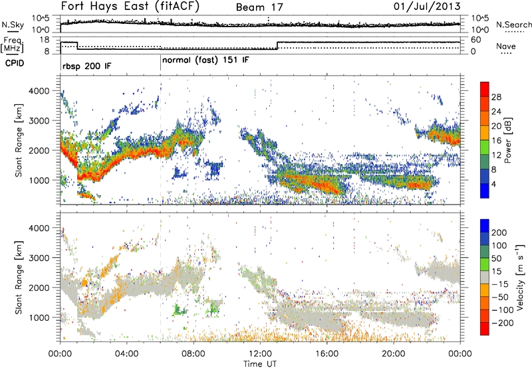Click the 'Velocity [m s-1]' colorbar label

pyautogui.click(x=520, y=277)
